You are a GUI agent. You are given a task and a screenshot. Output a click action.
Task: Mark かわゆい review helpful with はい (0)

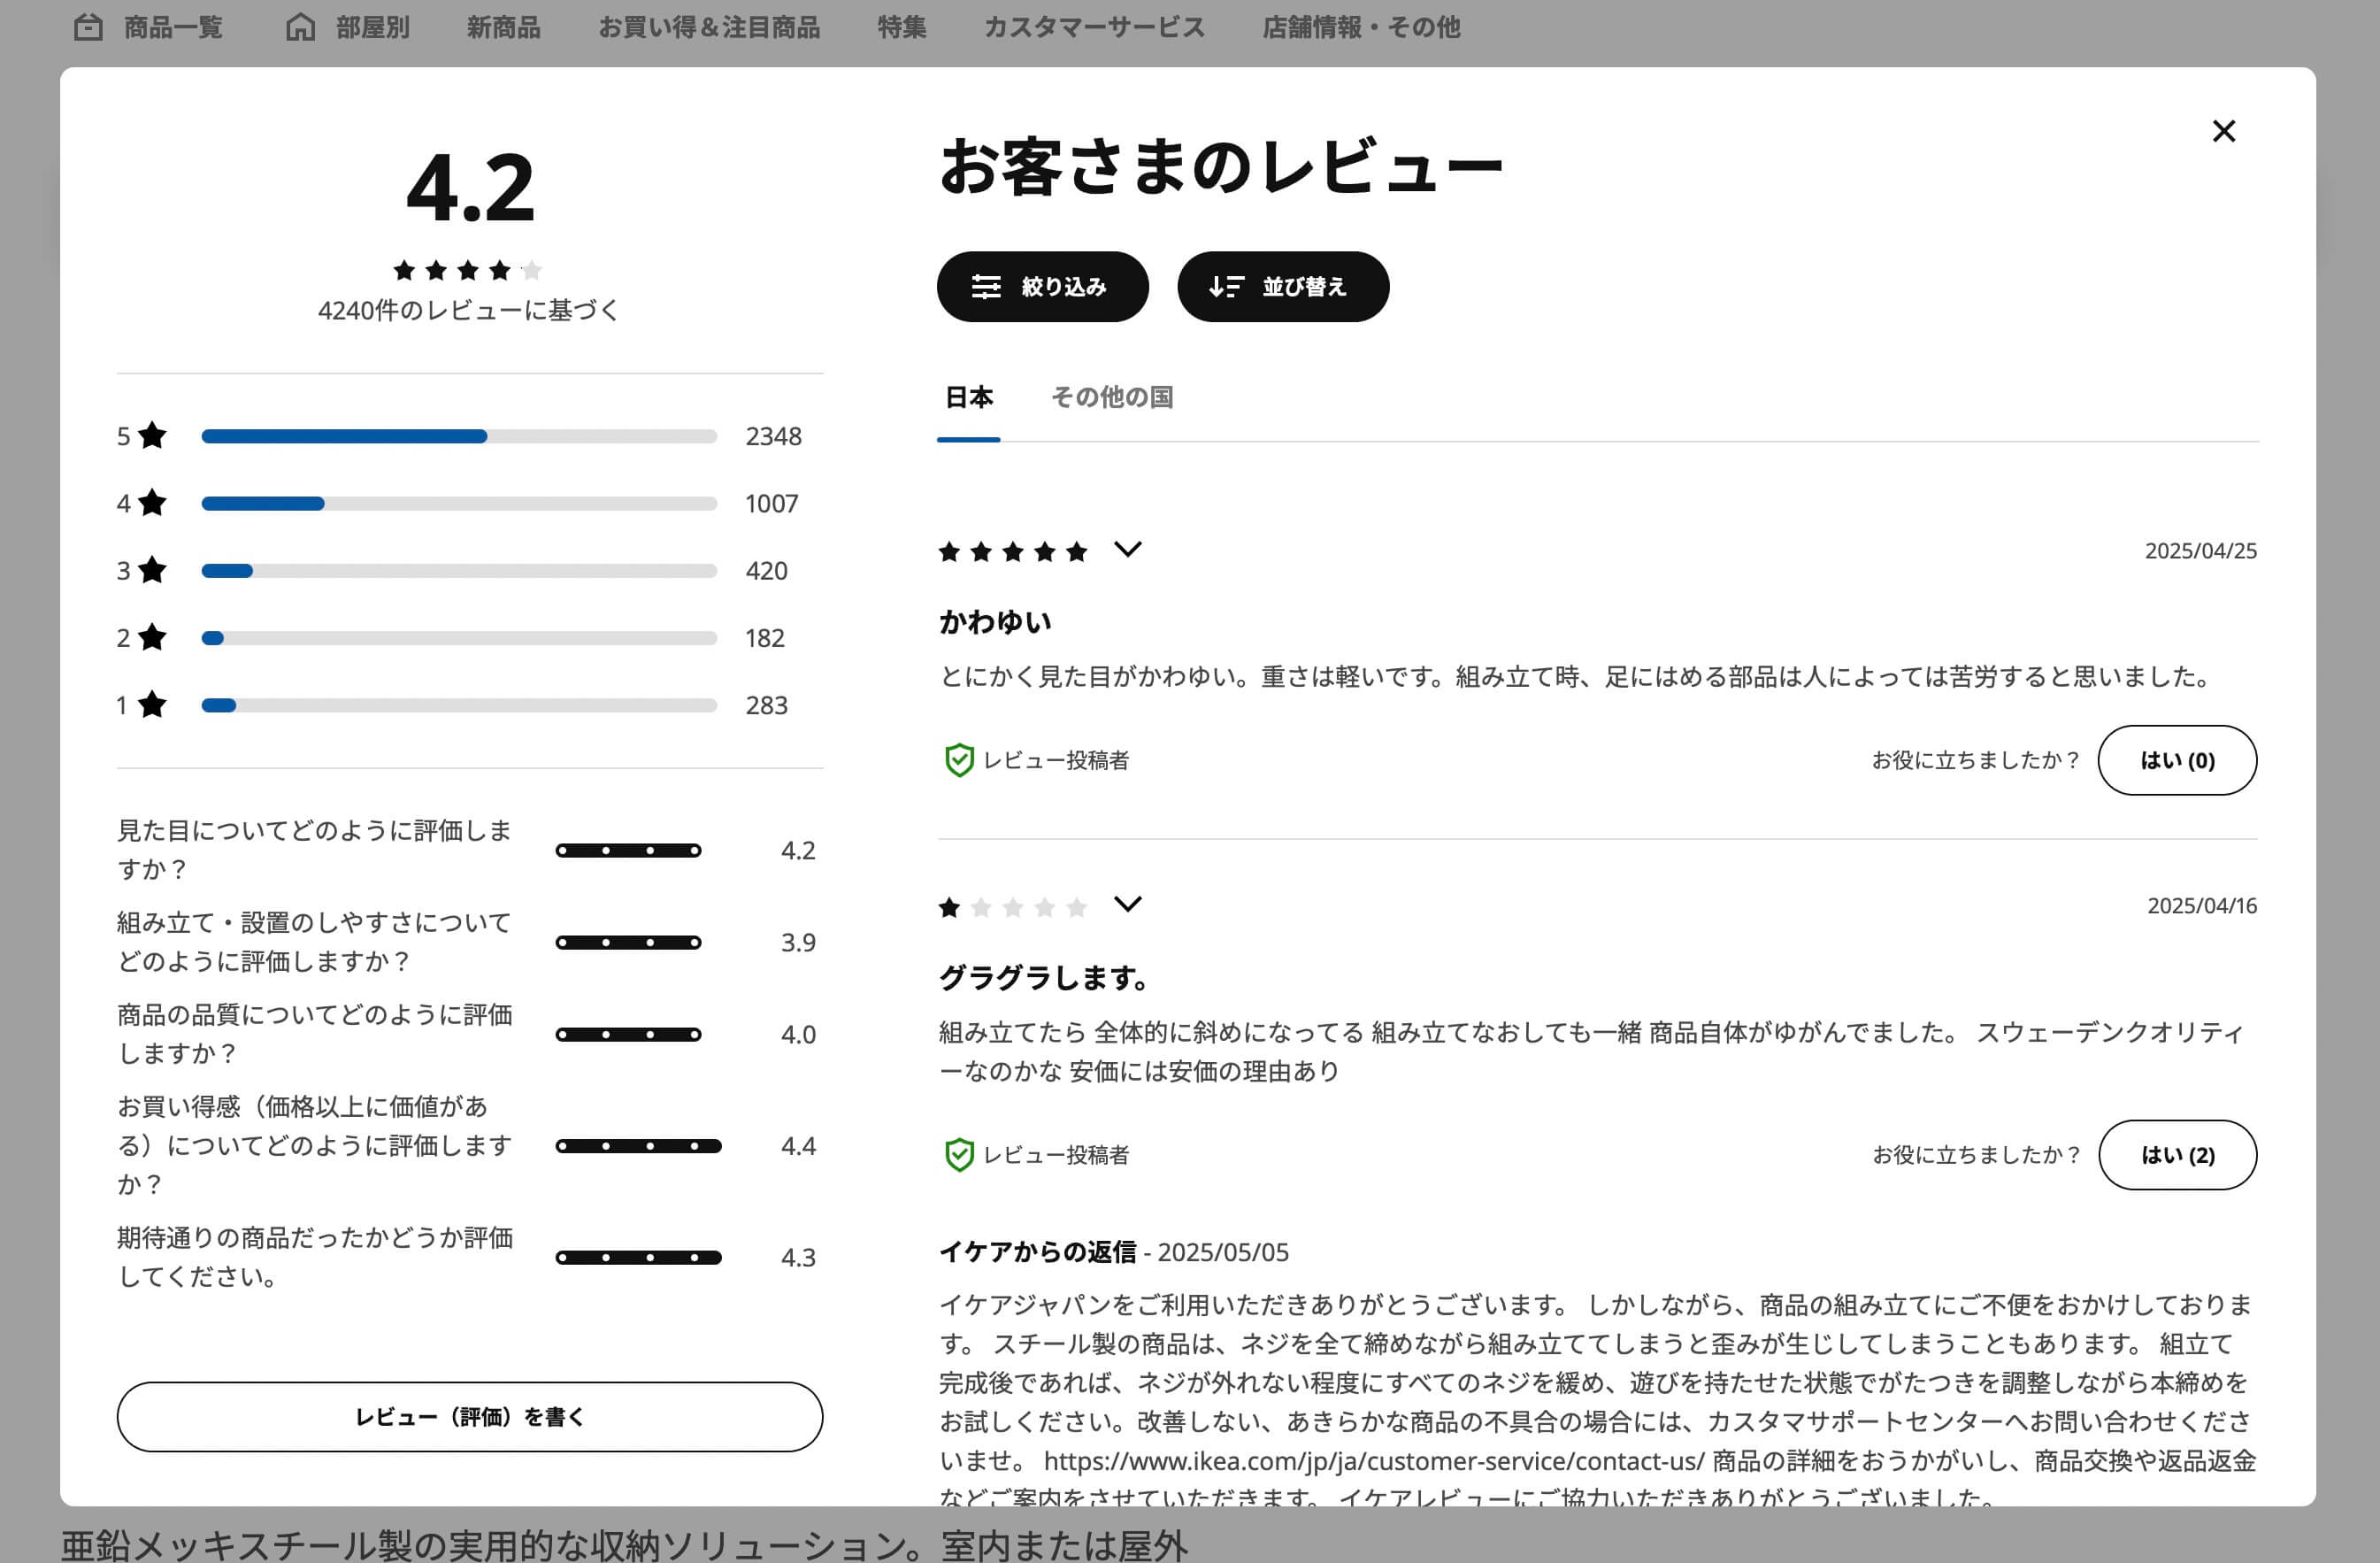point(2177,760)
